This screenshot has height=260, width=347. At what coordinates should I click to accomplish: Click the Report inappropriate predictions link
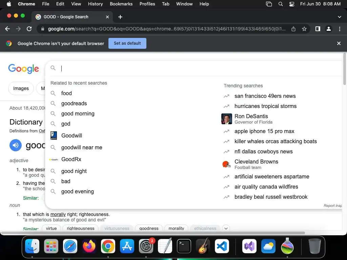(x=333, y=205)
